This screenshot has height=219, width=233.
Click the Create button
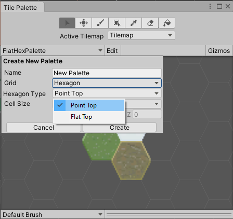[120, 128]
